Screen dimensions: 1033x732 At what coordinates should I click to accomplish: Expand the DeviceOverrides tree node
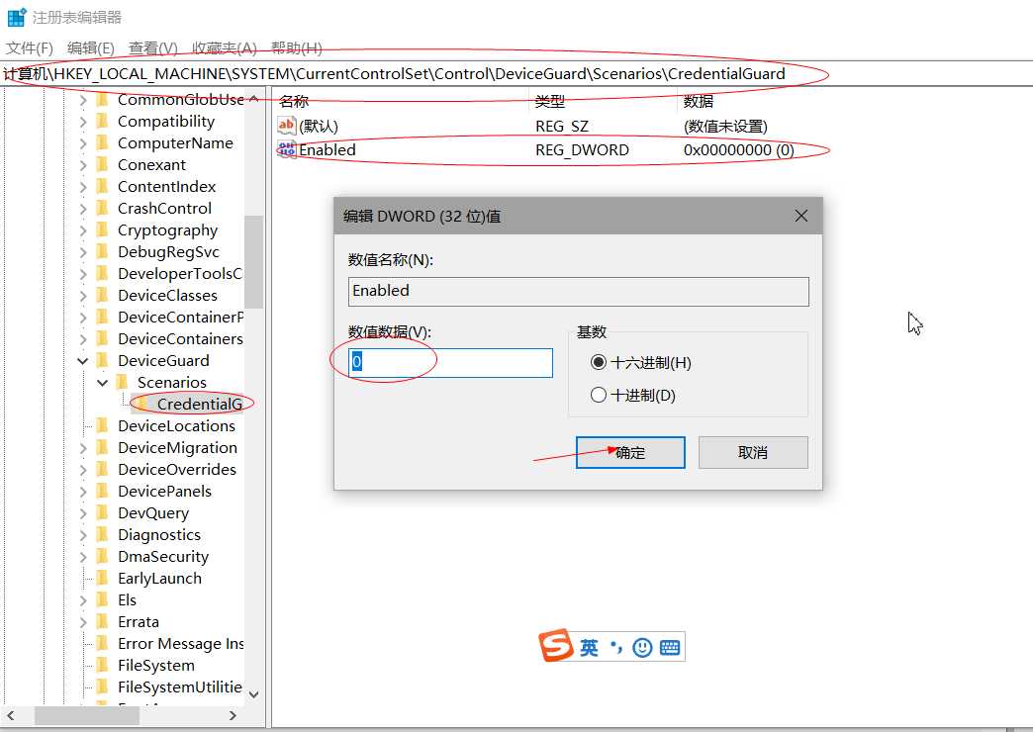coord(82,470)
